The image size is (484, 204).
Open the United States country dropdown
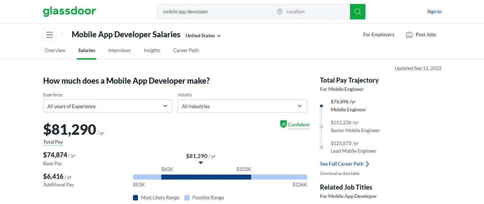click(x=203, y=36)
